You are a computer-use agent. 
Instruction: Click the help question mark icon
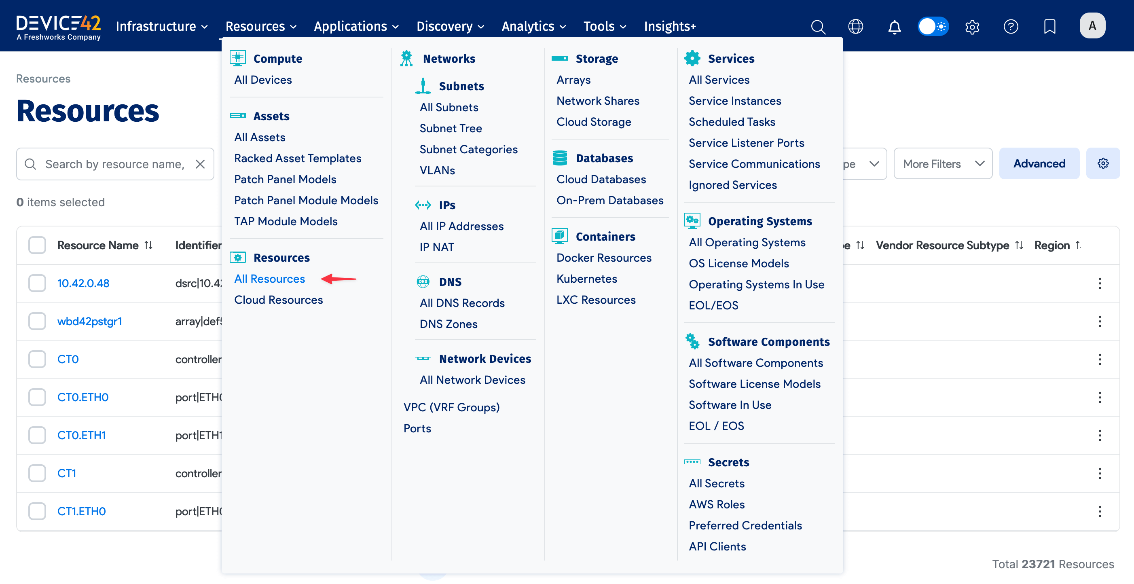point(1011,26)
